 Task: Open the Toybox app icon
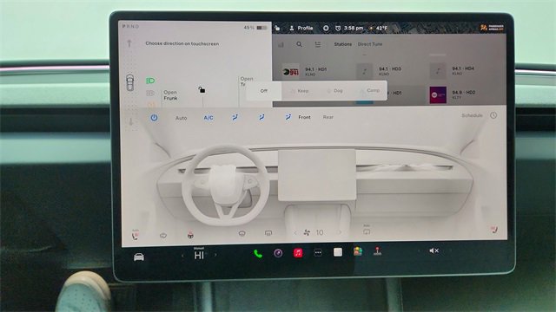358,251
